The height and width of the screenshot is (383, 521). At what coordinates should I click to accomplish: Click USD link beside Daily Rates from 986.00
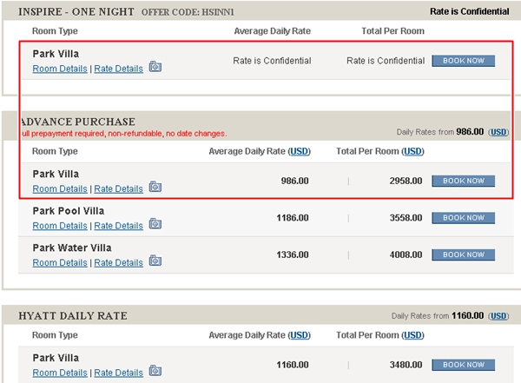[498, 132]
